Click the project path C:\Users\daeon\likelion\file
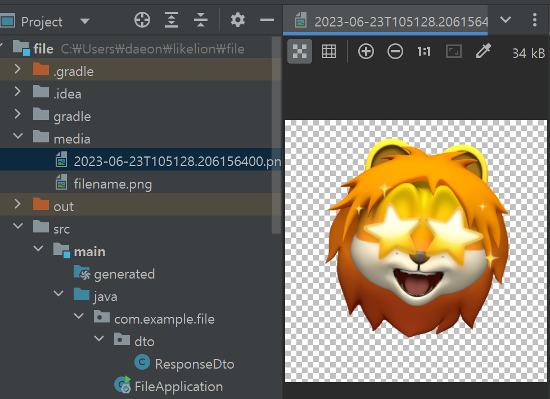 pyautogui.click(x=152, y=49)
